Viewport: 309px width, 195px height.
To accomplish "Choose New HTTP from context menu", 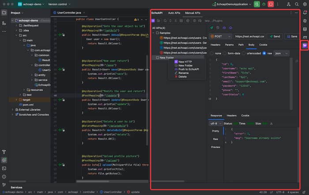I will click(185, 62).
